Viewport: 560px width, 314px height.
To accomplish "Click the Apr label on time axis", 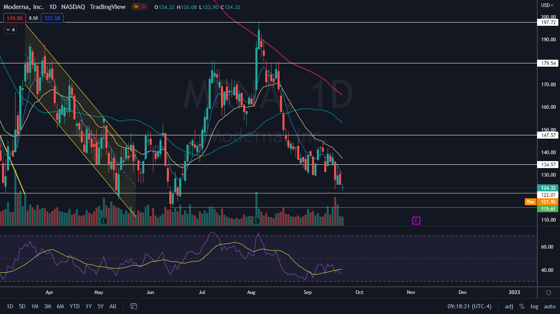I will [x=50, y=292].
